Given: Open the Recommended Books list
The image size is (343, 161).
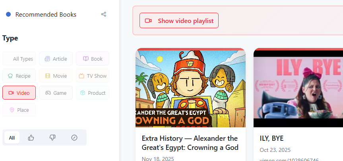Looking at the screenshot, I should [46, 15].
